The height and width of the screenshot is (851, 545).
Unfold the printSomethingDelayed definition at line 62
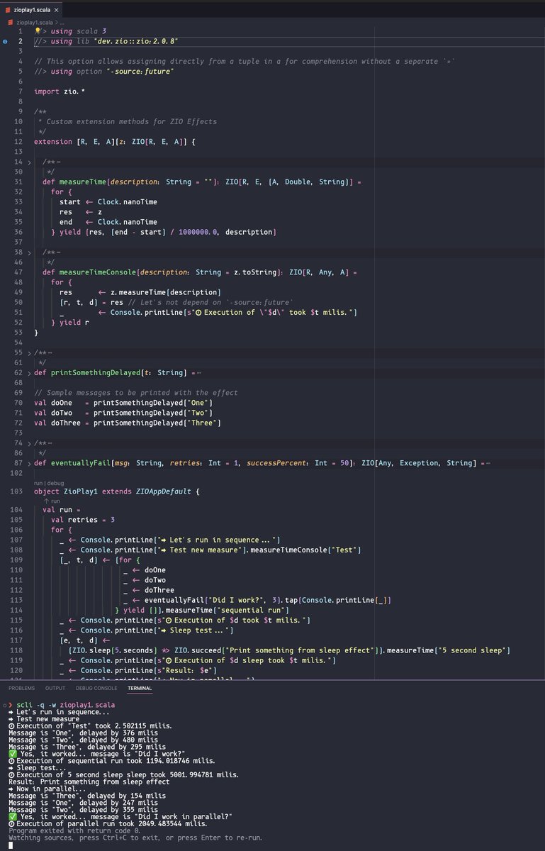click(x=28, y=372)
